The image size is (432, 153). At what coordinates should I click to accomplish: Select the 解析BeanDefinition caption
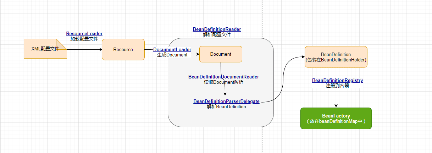tap(226, 107)
